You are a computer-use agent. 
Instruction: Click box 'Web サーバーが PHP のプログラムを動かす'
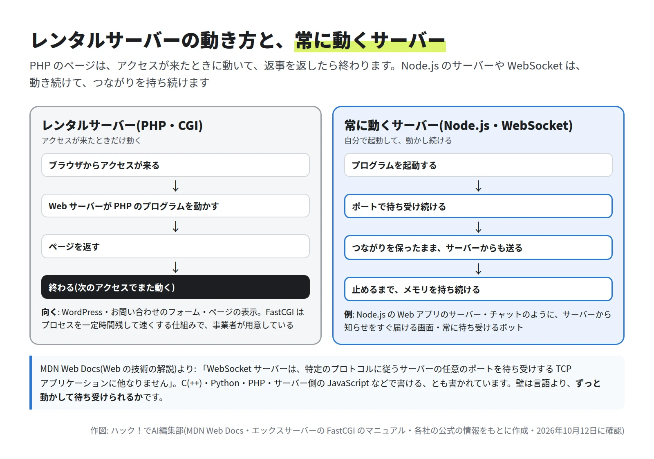(x=175, y=206)
